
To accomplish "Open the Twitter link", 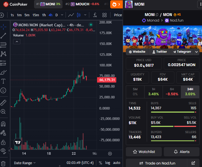I will coord(160,52).
